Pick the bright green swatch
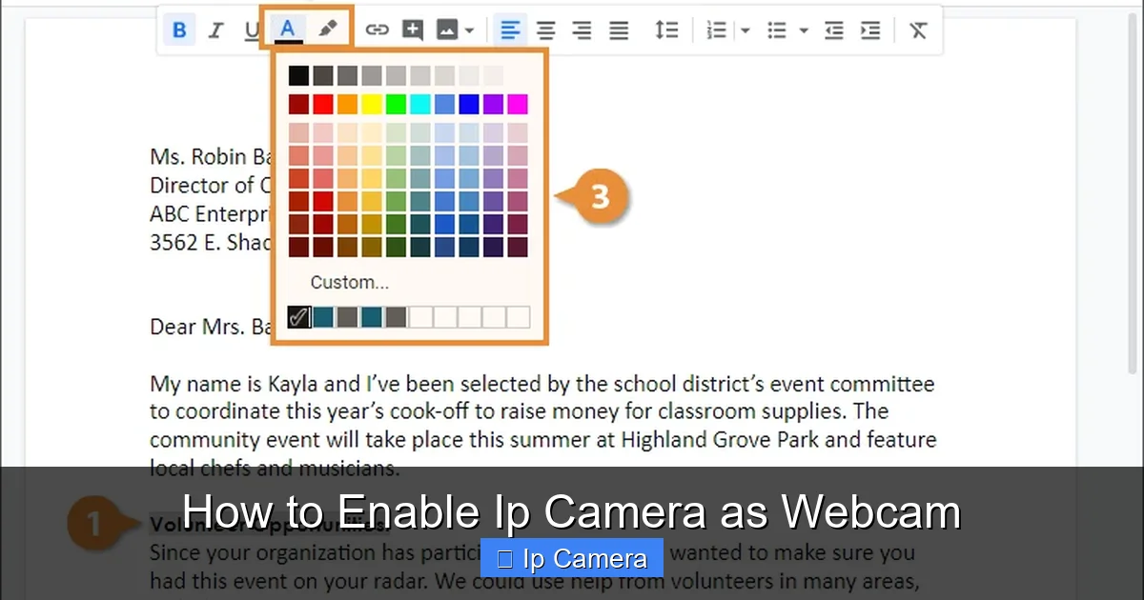Image resolution: width=1144 pixels, height=600 pixels. point(396,104)
